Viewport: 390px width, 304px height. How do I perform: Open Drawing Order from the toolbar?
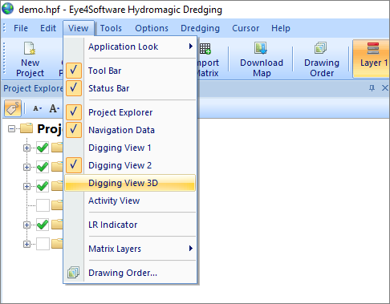point(322,59)
